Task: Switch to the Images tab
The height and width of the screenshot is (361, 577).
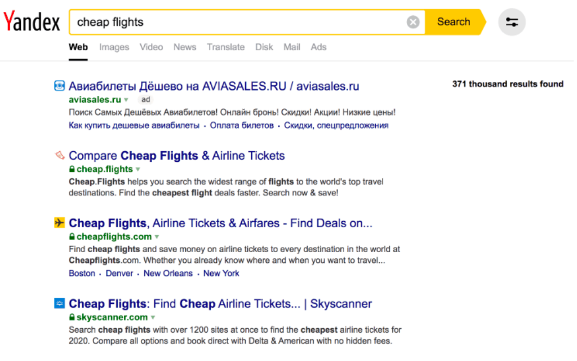Action: 114,47
